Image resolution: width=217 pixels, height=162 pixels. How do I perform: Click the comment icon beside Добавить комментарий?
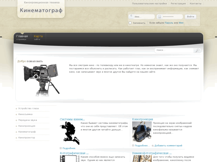153,146
